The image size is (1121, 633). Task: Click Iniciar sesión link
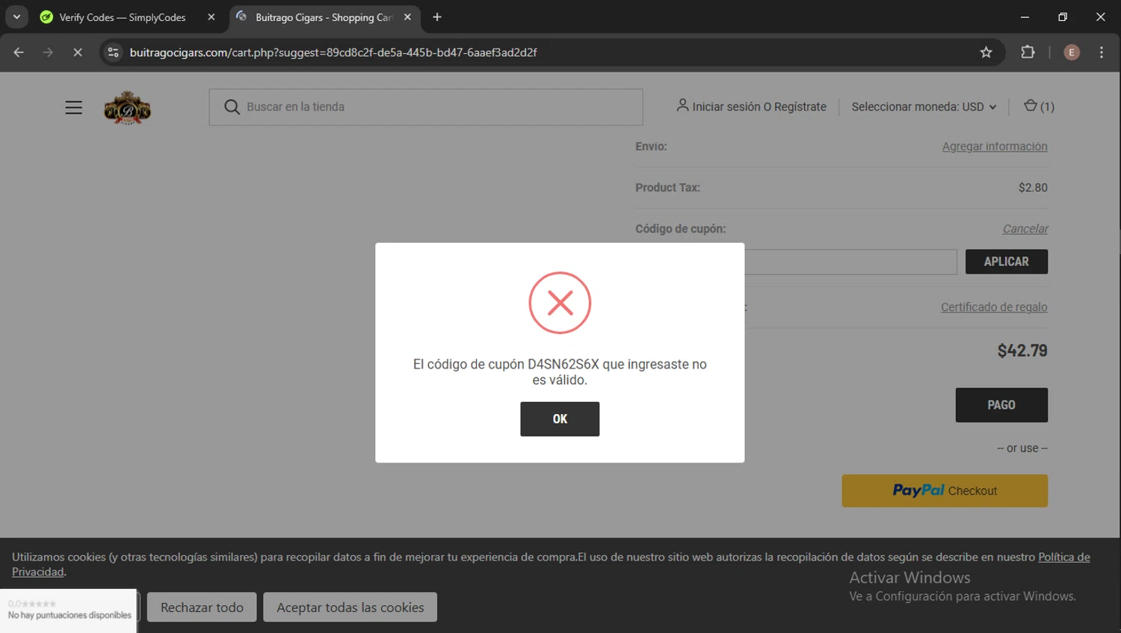[726, 107]
